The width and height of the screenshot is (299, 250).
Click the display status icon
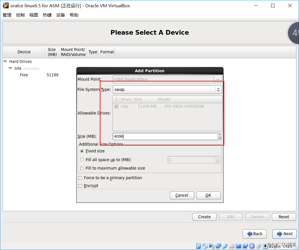click(239, 246)
